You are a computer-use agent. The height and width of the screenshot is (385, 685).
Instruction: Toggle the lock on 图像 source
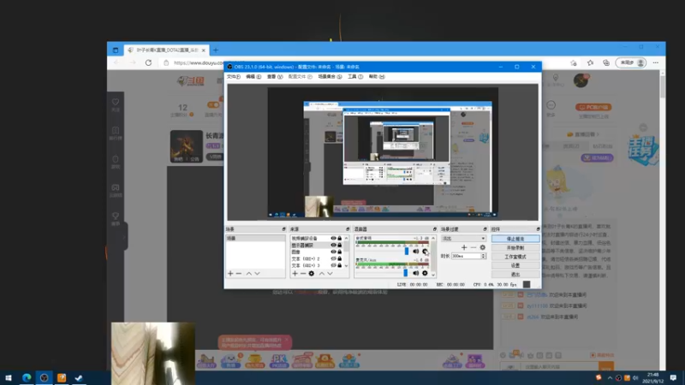[339, 252]
